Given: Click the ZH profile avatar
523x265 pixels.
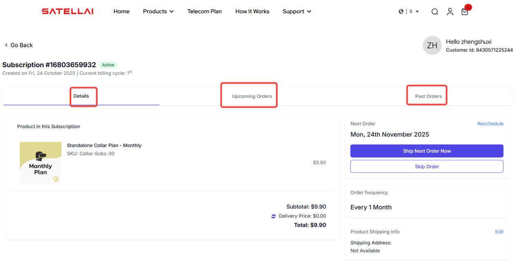Looking at the screenshot, I should click(x=432, y=45).
